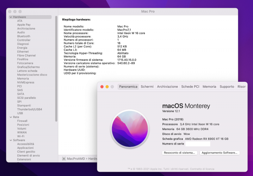
Task: Click the Intel Xeon W 16 core value
Action: pos(131,33)
